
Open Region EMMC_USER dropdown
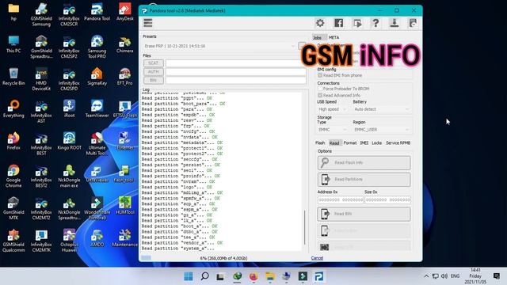click(x=382, y=130)
